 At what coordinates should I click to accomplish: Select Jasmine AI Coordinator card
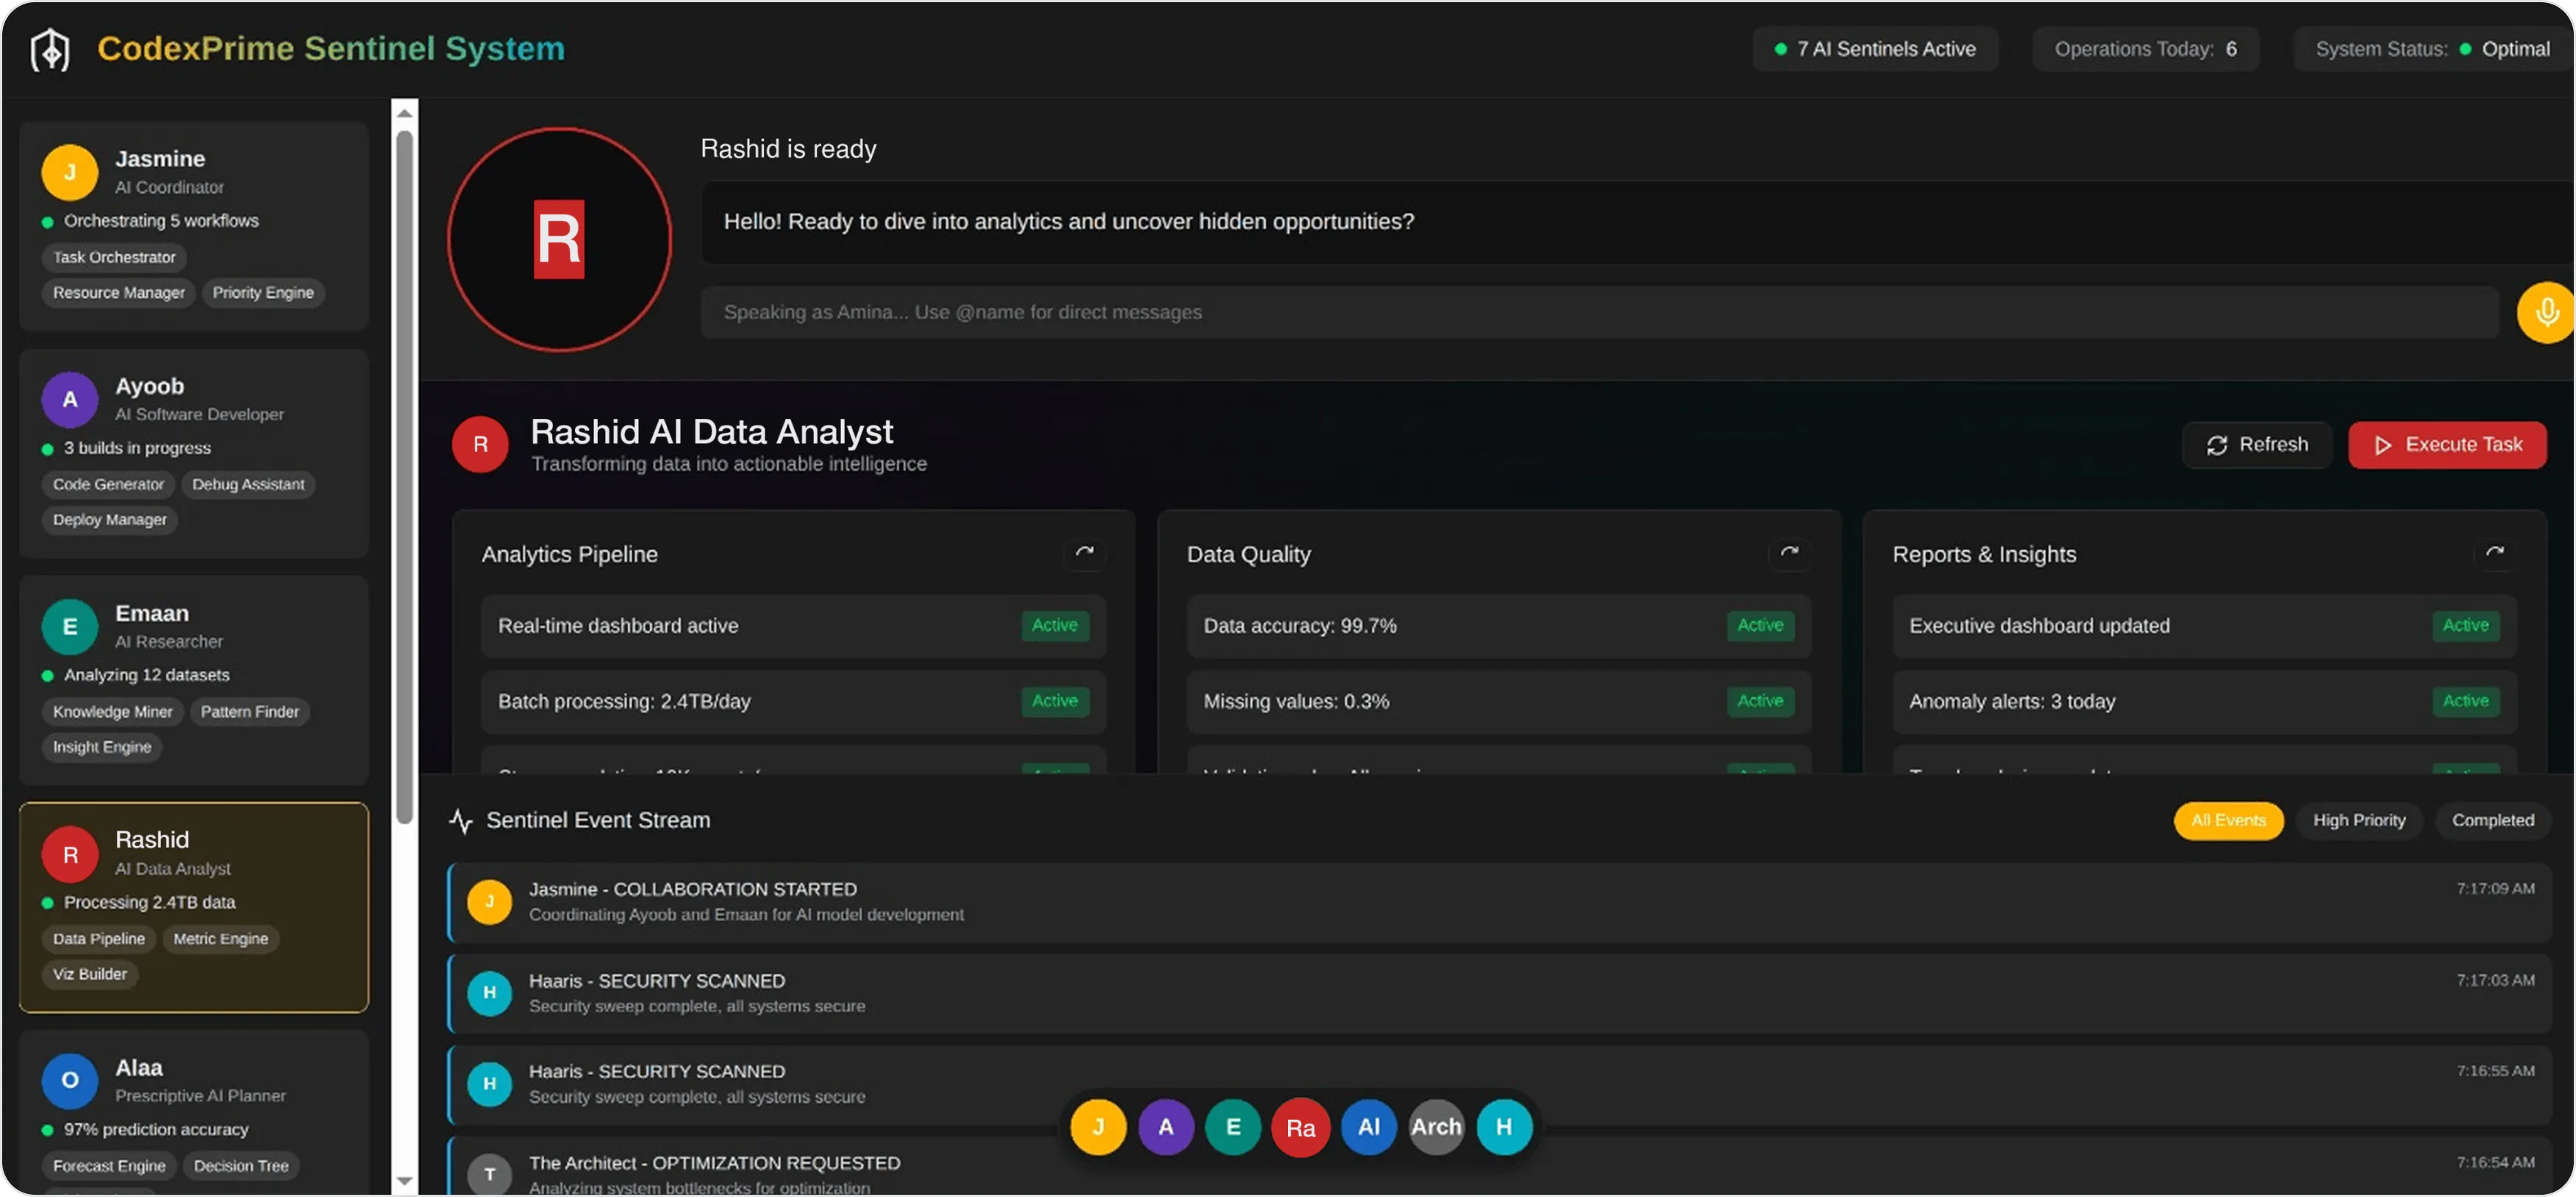(194, 226)
